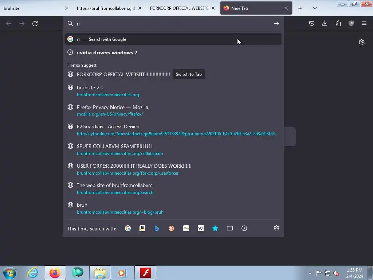Open Firefox Privacy Notice — Mozilla suggestion
Screen dimensions: 373x280
point(173,110)
